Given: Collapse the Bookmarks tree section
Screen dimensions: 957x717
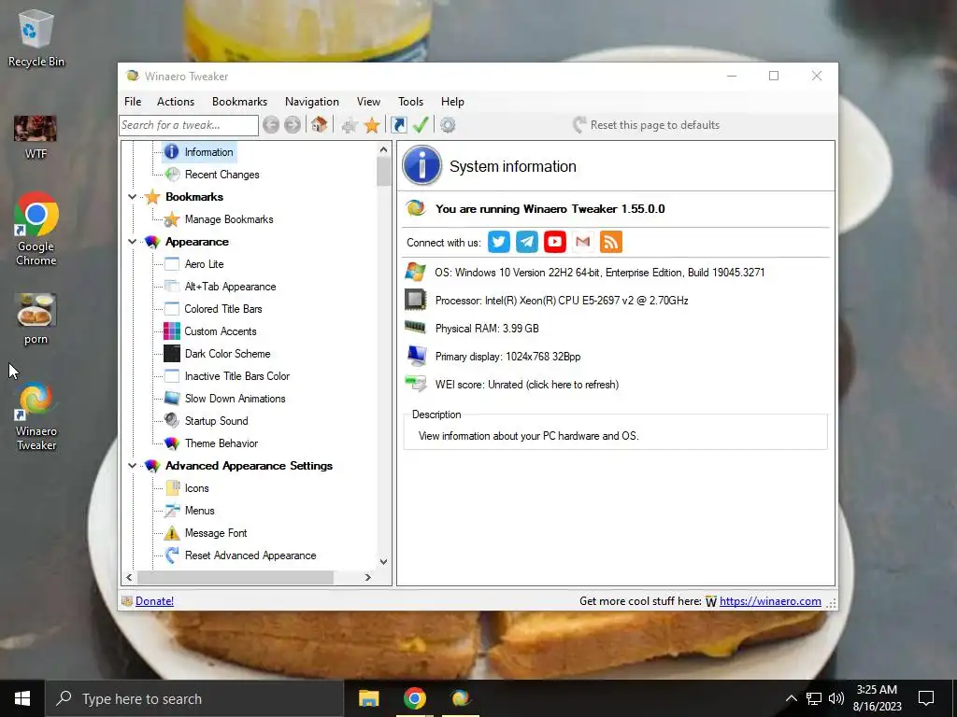Looking at the screenshot, I should tap(132, 197).
